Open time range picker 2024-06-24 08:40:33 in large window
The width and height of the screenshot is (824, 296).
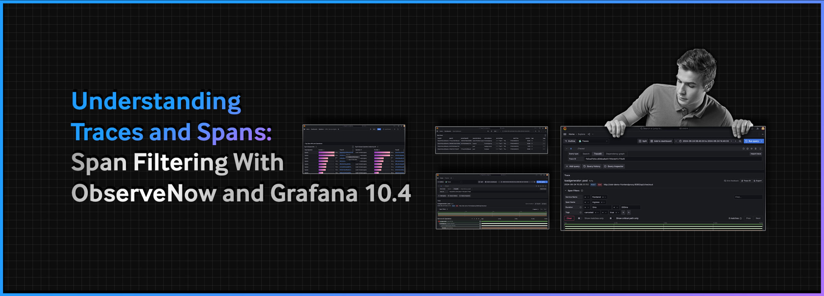[706, 141]
